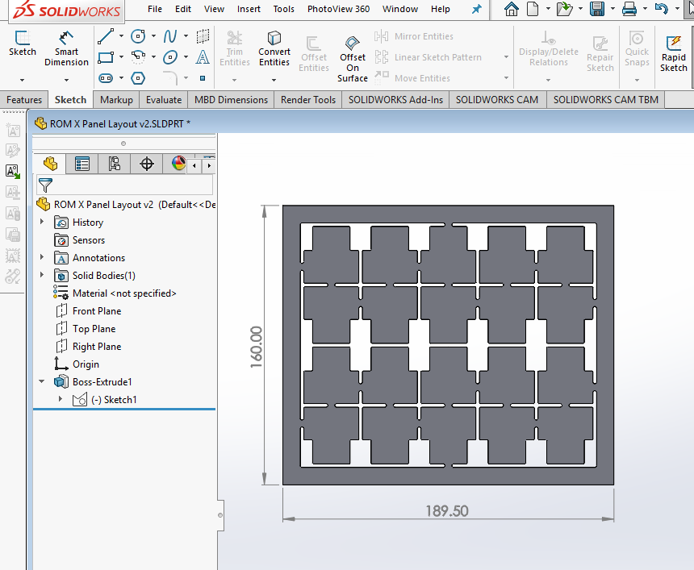Screen dimensions: 694x570
Task: Select the Smart Dimension tool
Action: pos(66,48)
